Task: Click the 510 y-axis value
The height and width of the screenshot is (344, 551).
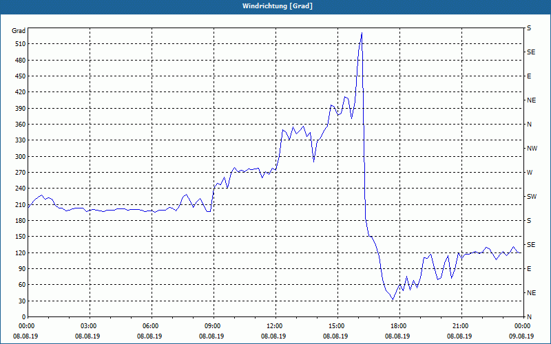Action: [x=21, y=44]
